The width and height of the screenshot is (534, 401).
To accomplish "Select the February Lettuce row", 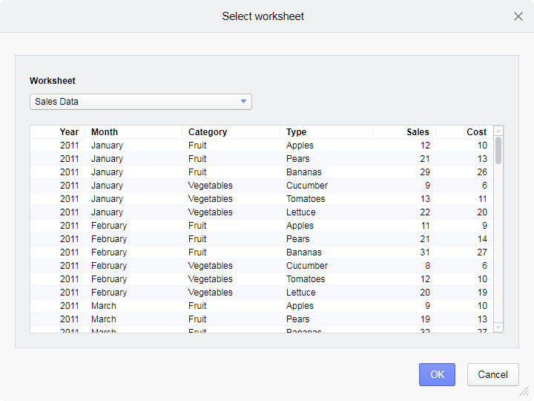I will (261, 293).
